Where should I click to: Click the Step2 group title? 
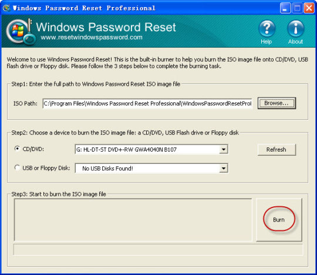[125, 133]
